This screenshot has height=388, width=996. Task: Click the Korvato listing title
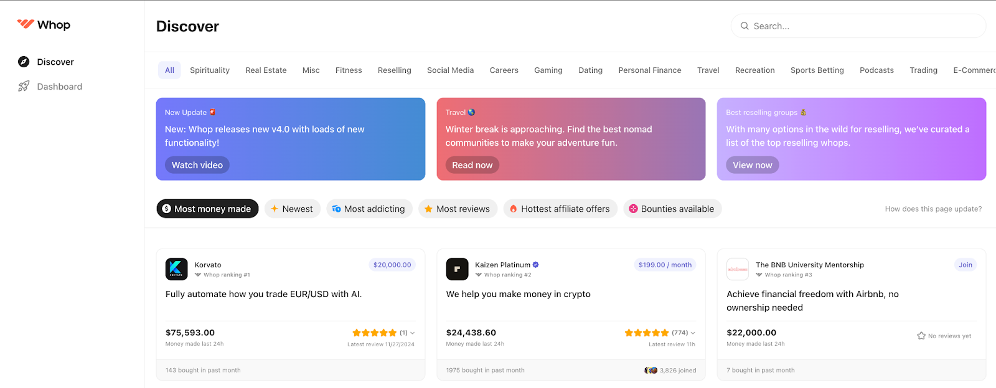point(208,265)
